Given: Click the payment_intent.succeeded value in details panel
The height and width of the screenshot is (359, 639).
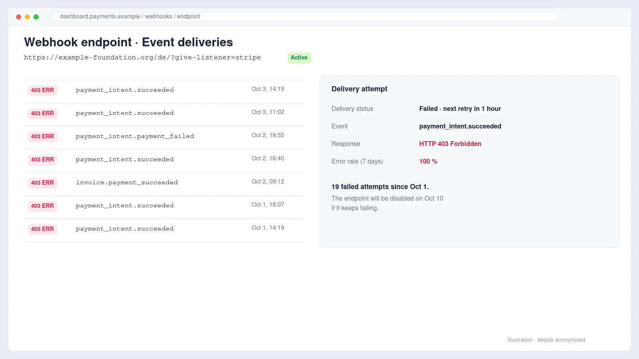Looking at the screenshot, I should click(x=460, y=126).
